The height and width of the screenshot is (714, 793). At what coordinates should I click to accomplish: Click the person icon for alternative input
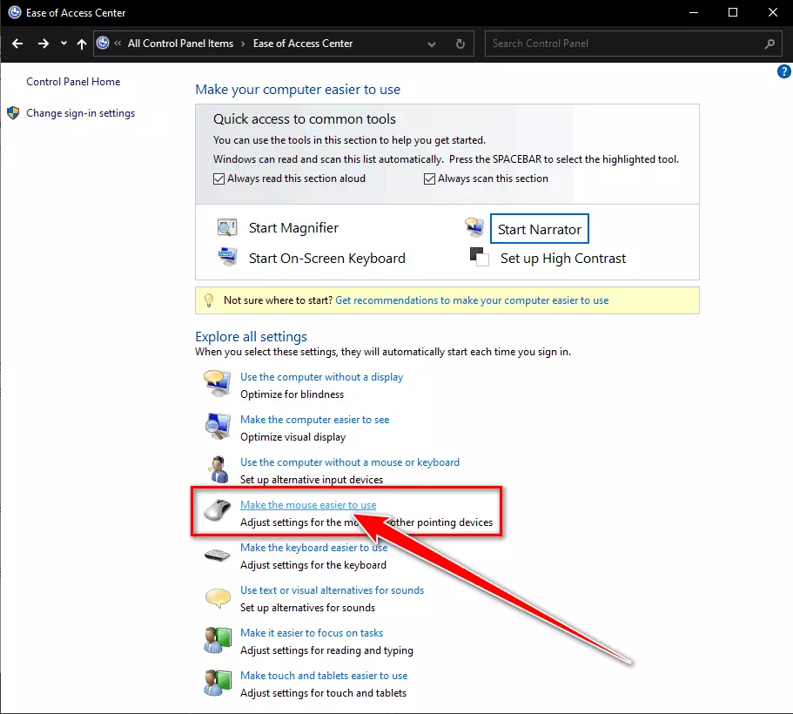pos(218,469)
